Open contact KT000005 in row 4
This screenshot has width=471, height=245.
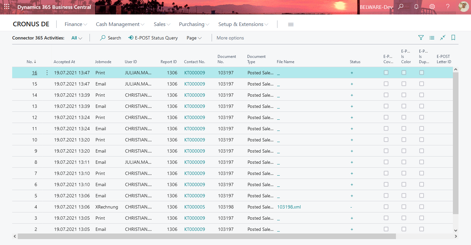coord(195,207)
